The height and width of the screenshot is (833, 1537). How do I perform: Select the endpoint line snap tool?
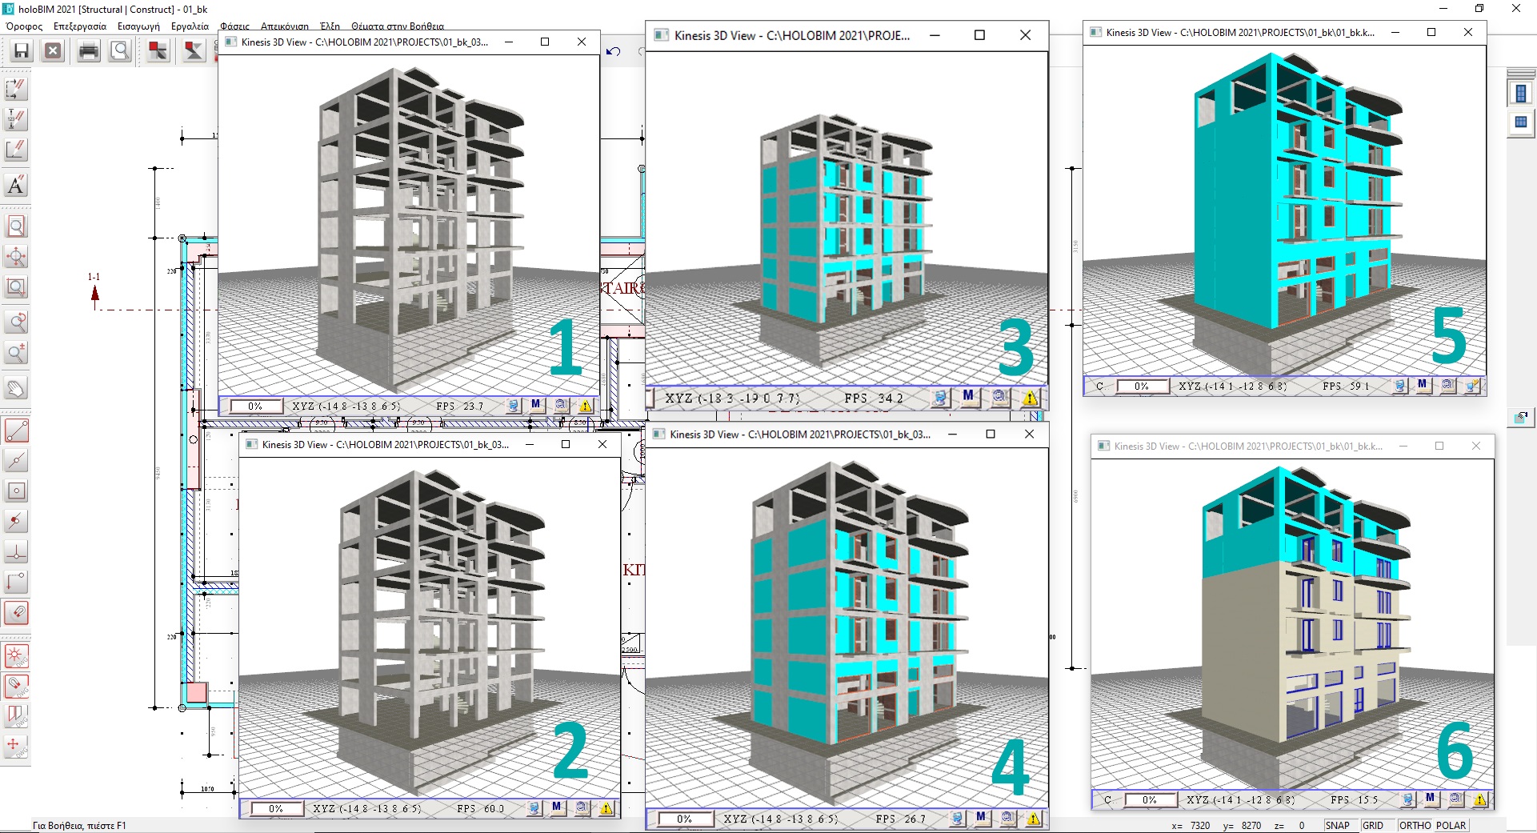pyautogui.click(x=16, y=431)
